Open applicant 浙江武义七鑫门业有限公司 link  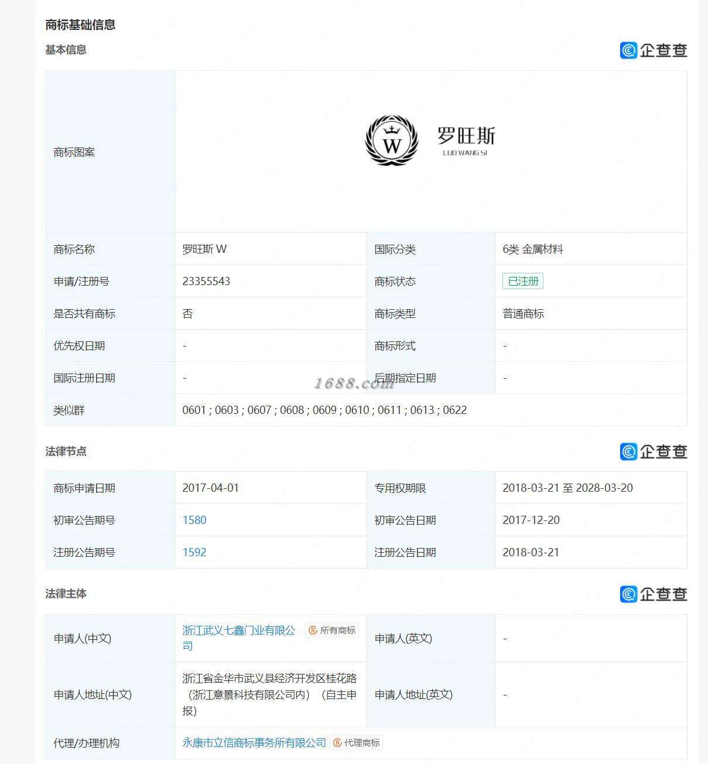coord(239,638)
